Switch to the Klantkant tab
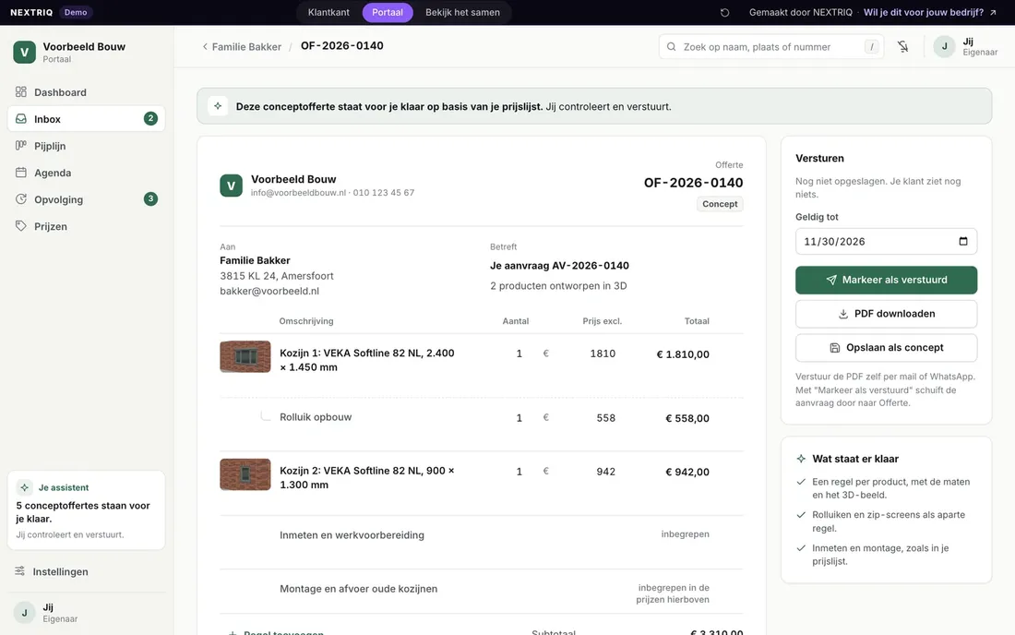This screenshot has width=1015, height=635. click(x=328, y=12)
